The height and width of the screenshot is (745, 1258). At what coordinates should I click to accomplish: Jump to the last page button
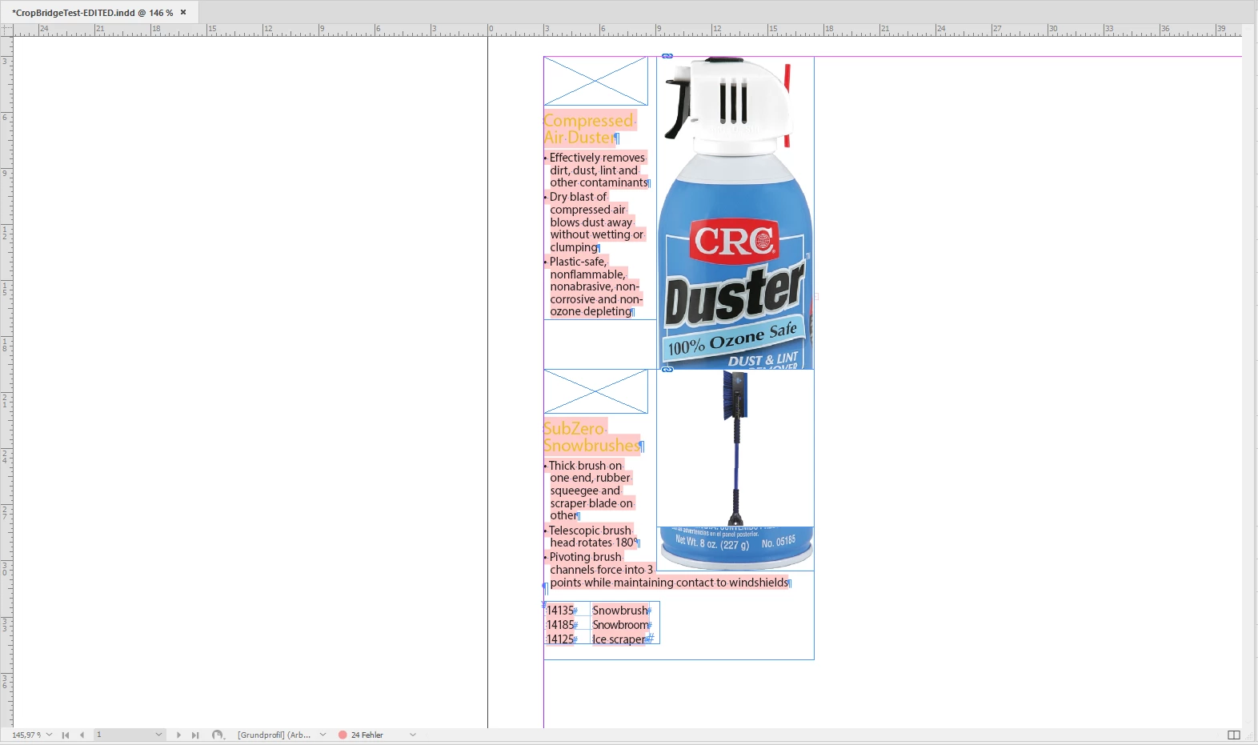(x=195, y=735)
